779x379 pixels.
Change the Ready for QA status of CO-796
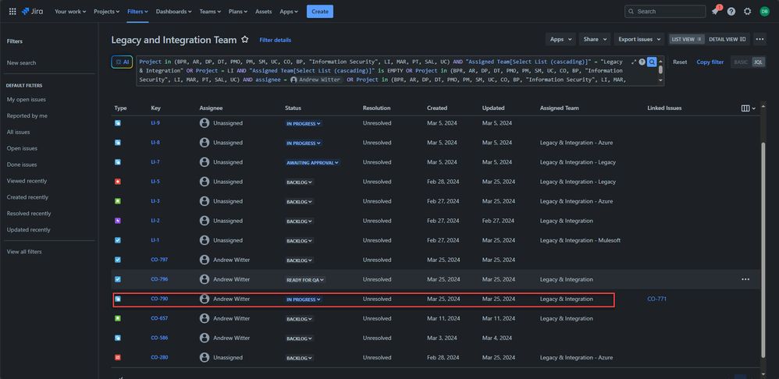(305, 280)
